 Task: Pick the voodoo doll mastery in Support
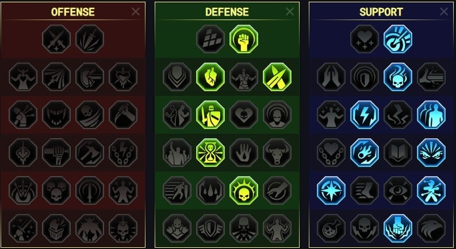click(x=431, y=190)
